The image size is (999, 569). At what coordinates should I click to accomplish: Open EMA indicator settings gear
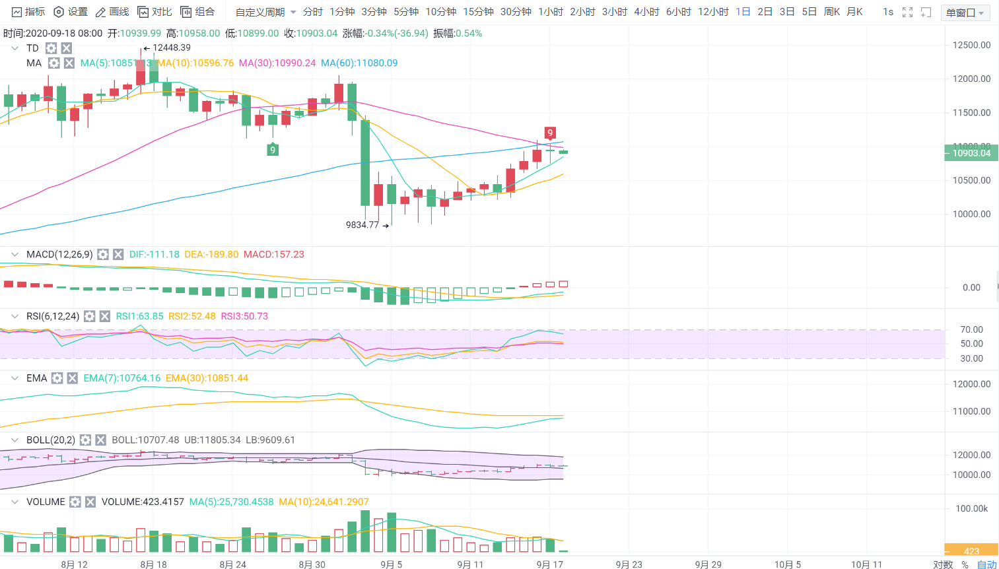57,378
